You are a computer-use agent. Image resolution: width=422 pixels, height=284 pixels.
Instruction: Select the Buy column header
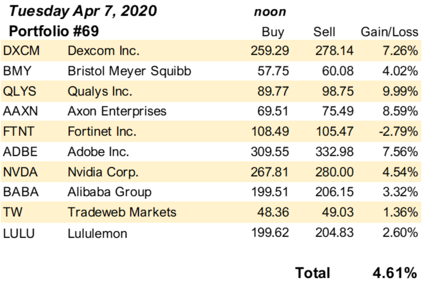point(273,32)
